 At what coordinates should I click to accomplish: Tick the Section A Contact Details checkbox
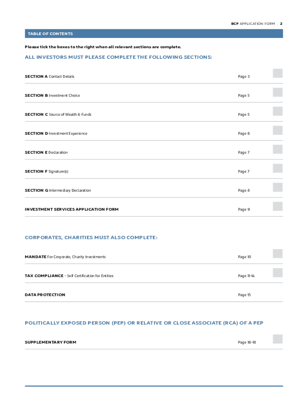tap(278, 73)
